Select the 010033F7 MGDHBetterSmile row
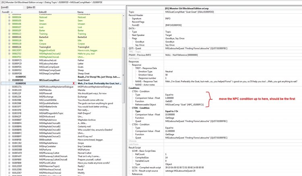The height and width of the screenshot is (176, 302). pos(61,107)
